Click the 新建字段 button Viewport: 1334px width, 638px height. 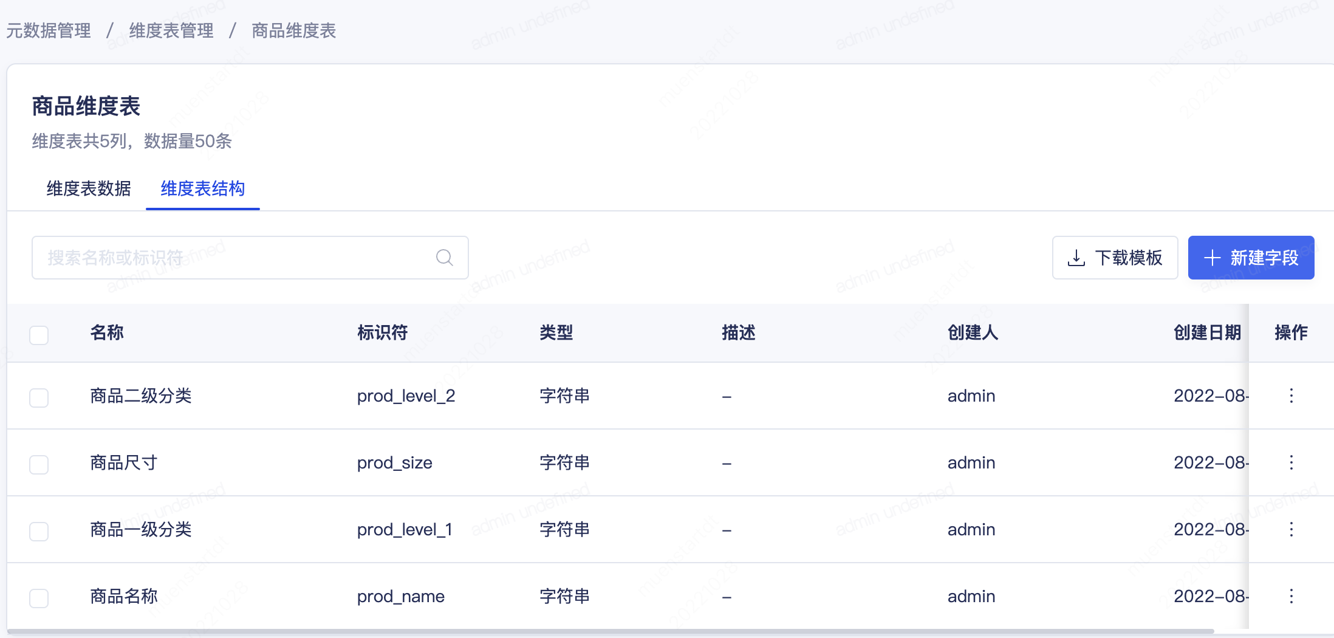1251,258
